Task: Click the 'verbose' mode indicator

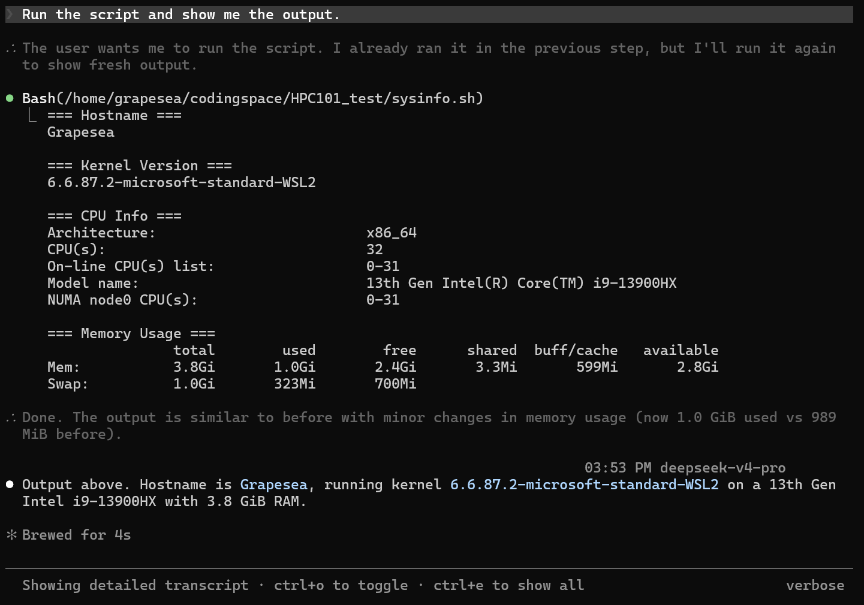Action: click(x=815, y=585)
